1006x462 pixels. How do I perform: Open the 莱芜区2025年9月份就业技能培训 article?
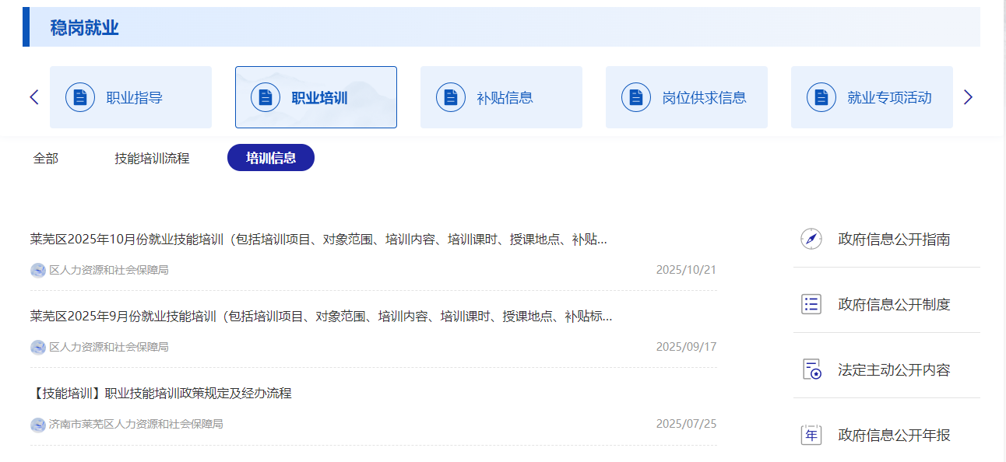pos(321,317)
